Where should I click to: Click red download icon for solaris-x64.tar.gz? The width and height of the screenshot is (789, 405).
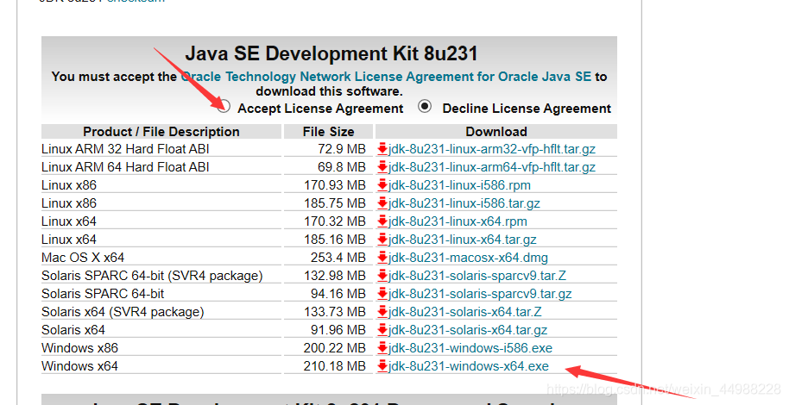click(382, 330)
